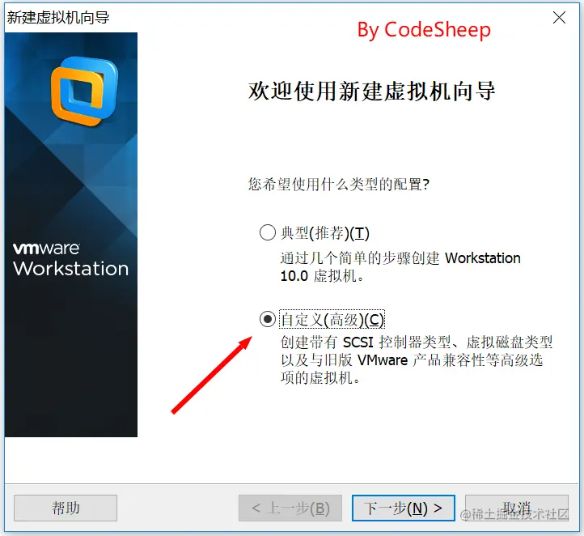Click the dark blue side banner image

[x=71, y=235]
